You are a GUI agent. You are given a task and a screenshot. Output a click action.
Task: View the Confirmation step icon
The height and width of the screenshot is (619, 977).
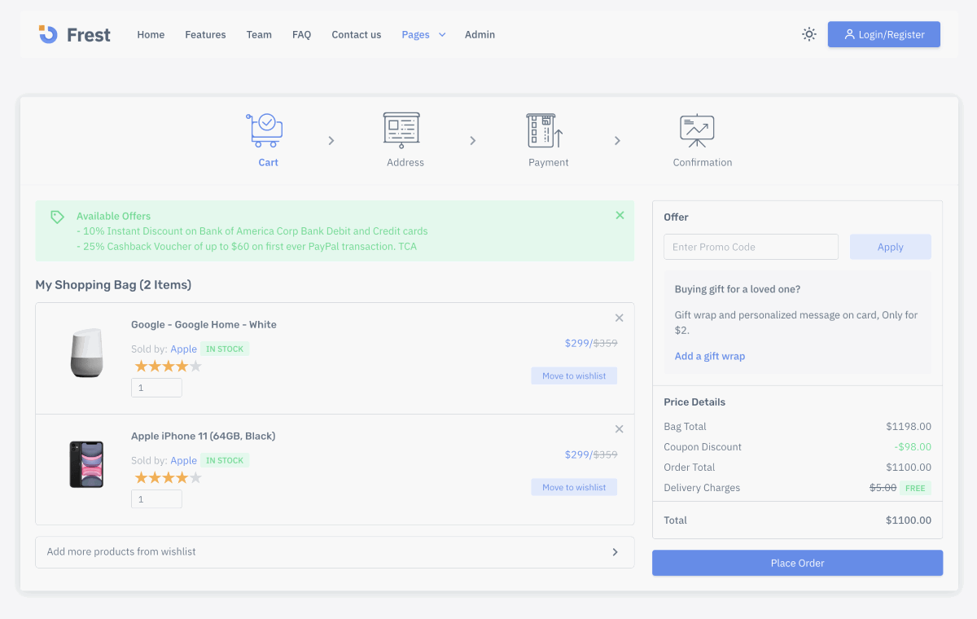[x=696, y=130]
